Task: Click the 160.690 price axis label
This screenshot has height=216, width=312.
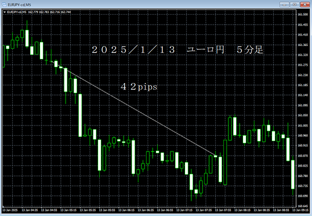Action: [x=303, y=196]
